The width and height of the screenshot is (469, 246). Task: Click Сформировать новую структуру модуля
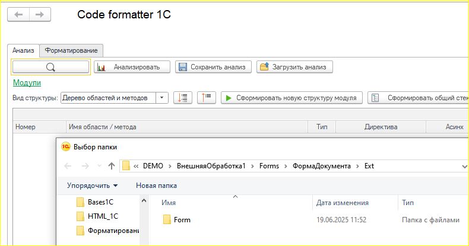(291, 98)
